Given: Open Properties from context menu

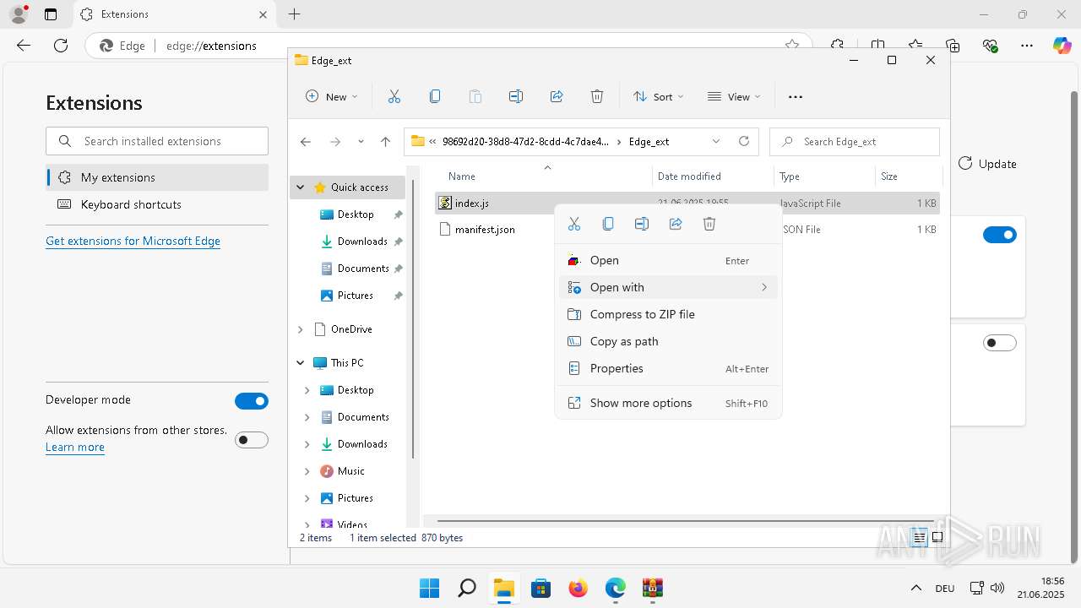Looking at the screenshot, I should (x=668, y=368).
